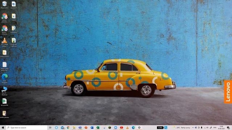232x130 pixels.
Task: Open the minecraft captures folder
Action: click(14, 42)
